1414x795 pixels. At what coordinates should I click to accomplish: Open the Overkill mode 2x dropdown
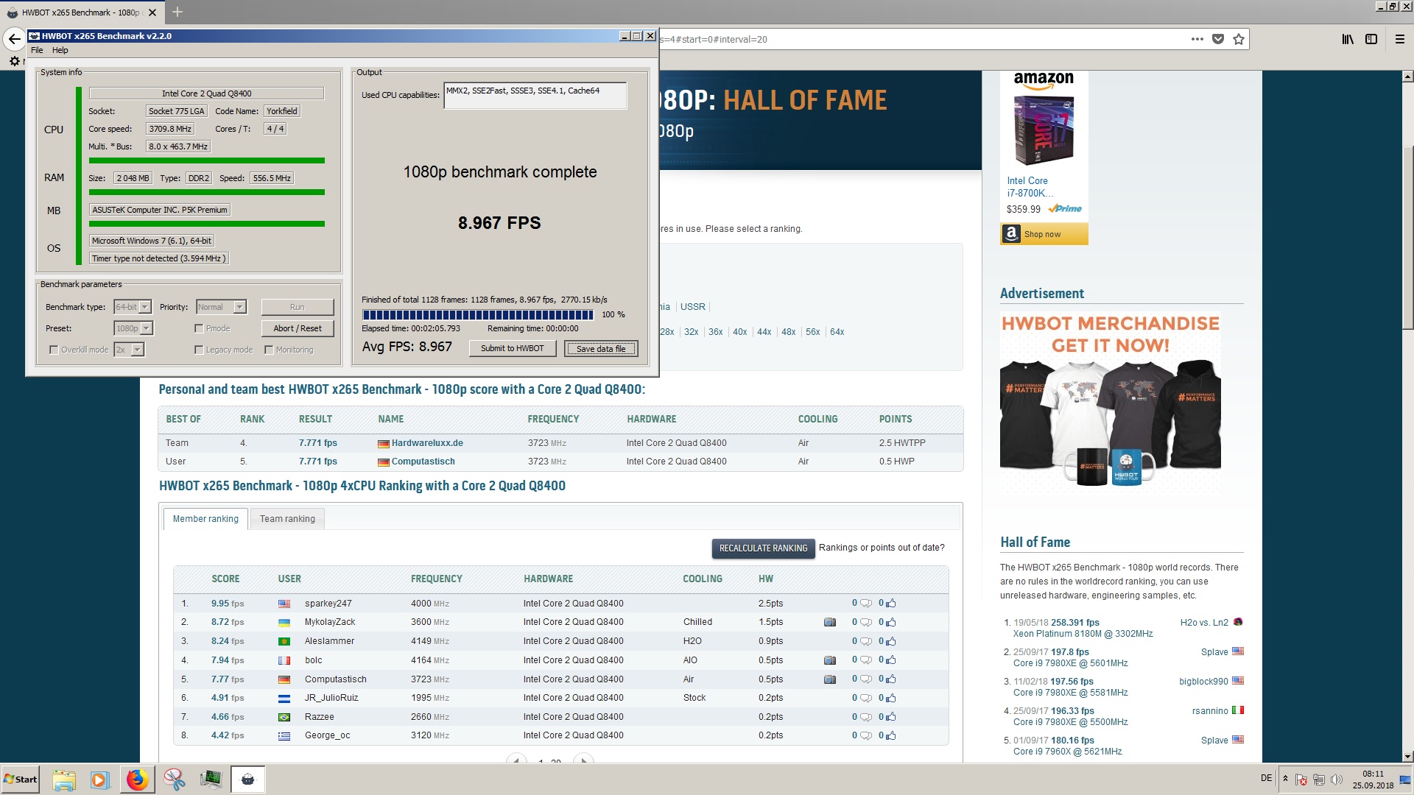[x=130, y=350]
